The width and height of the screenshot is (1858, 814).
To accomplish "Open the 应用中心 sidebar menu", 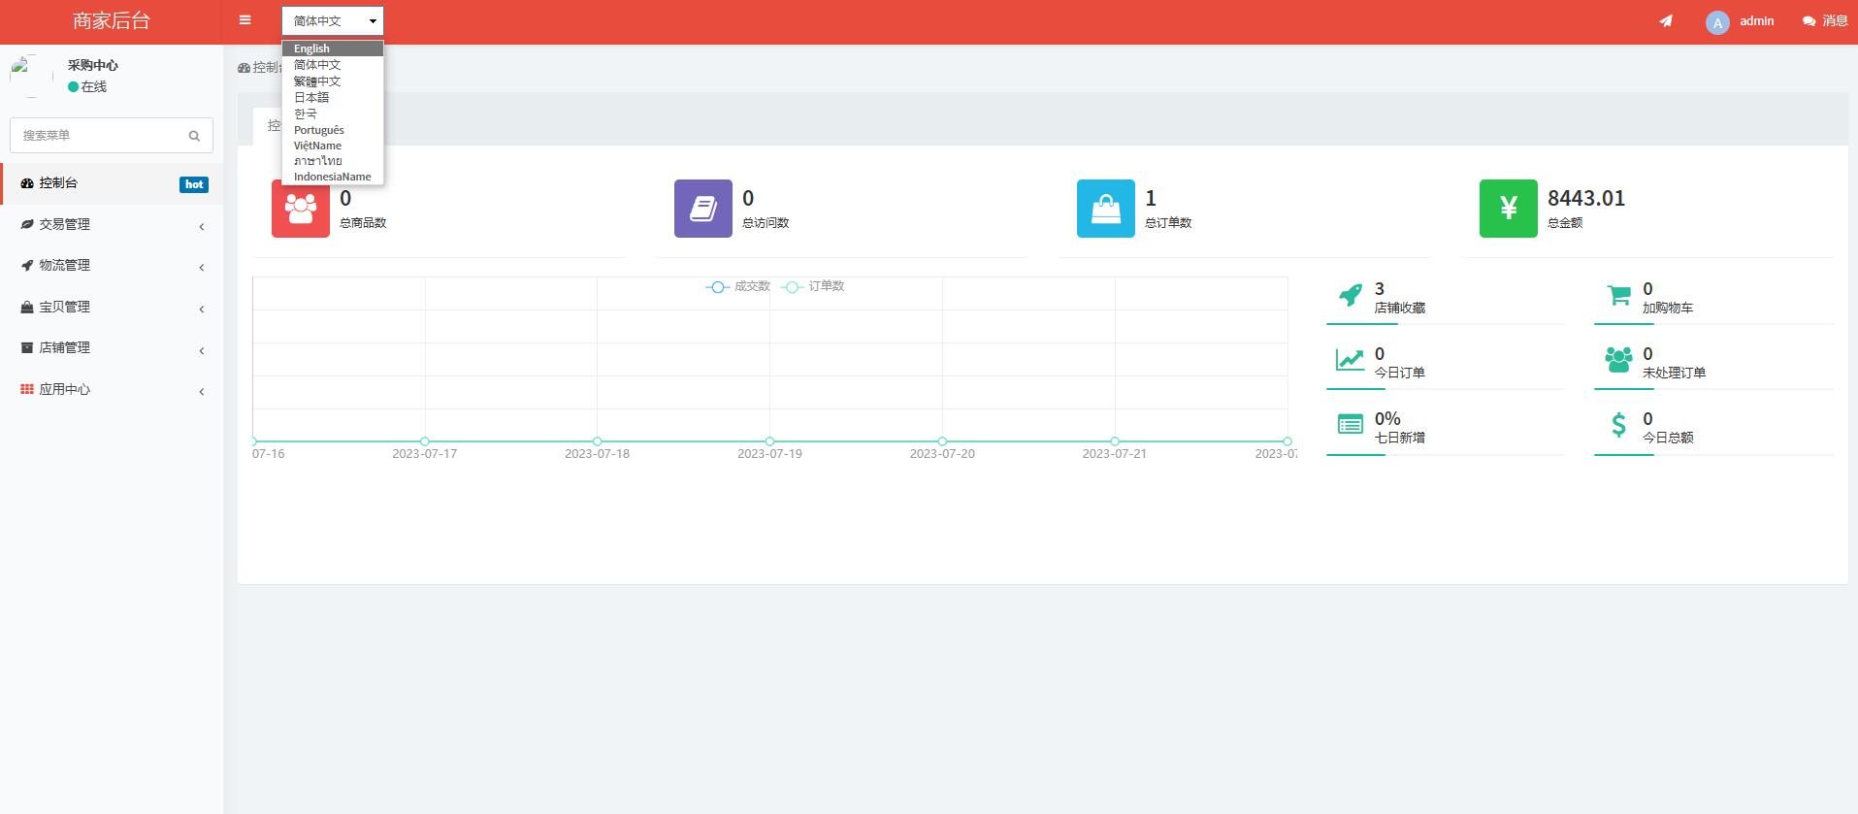I will (64, 389).
